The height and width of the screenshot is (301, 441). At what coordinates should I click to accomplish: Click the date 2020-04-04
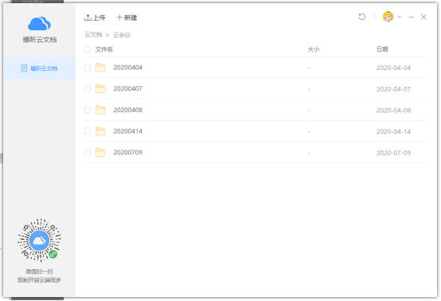(x=394, y=68)
